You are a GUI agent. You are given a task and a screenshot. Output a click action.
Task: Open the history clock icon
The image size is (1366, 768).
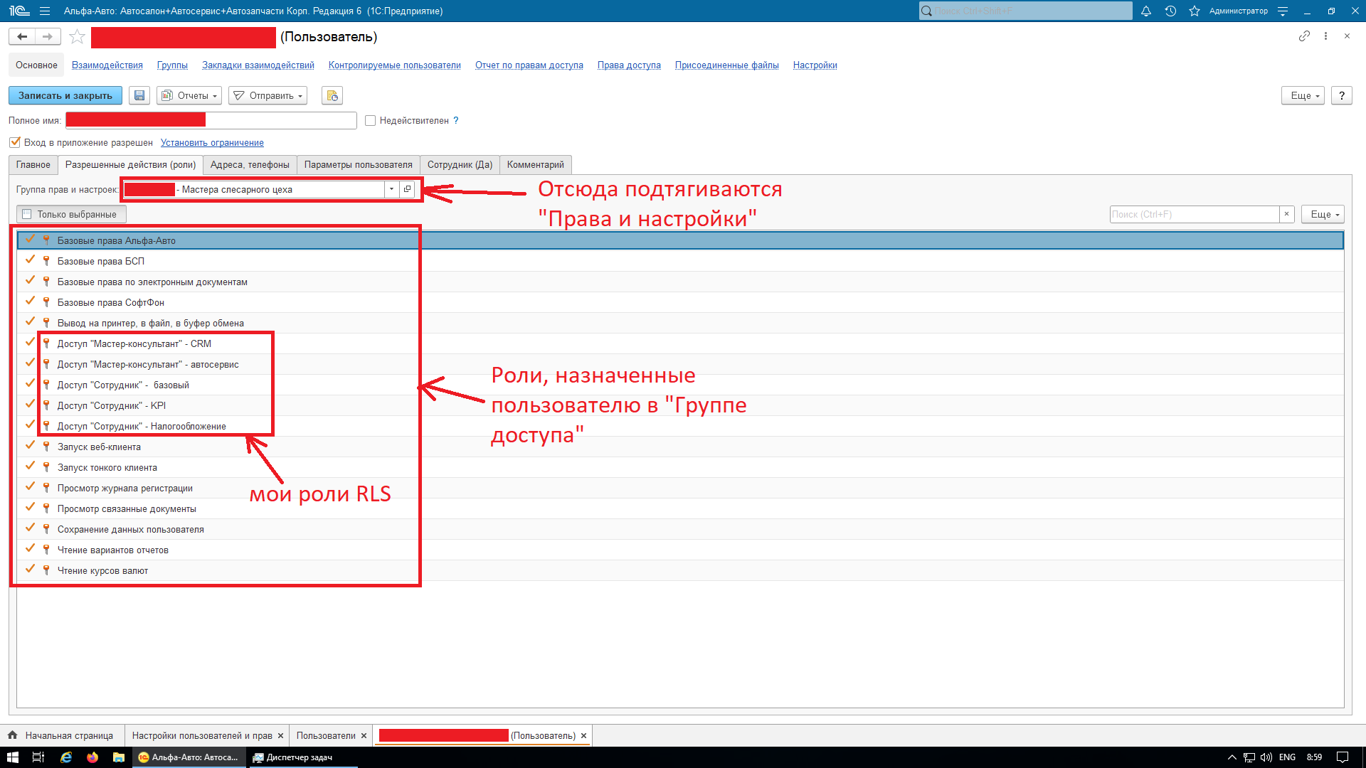(1170, 11)
